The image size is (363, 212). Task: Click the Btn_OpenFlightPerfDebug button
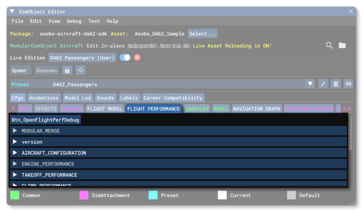tap(45, 120)
